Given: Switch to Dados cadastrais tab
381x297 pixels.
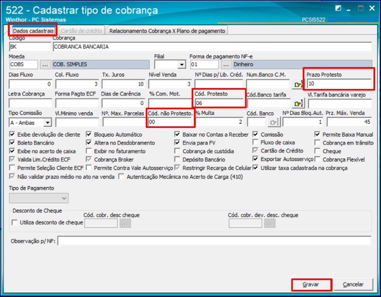Looking at the screenshot, I should (x=33, y=31).
